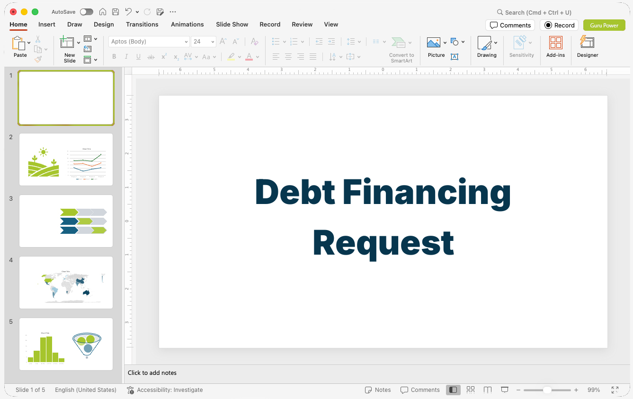The image size is (633, 399).
Task: Click the Save As pencil-disk icon
Action: tap(160, 12)
